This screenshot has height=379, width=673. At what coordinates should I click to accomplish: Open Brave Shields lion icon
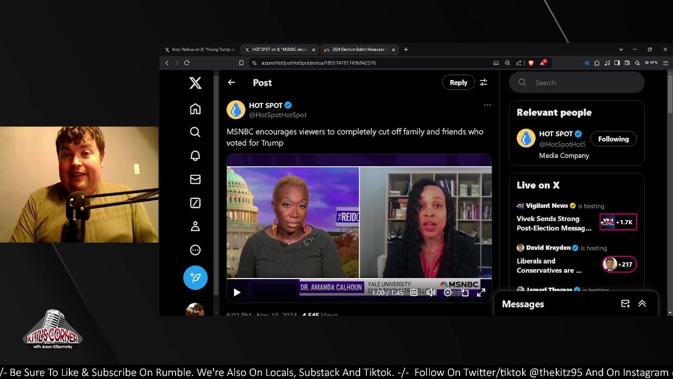click(531, 63)
